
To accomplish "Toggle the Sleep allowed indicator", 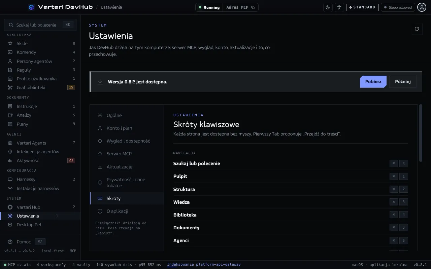I will 398,7.
